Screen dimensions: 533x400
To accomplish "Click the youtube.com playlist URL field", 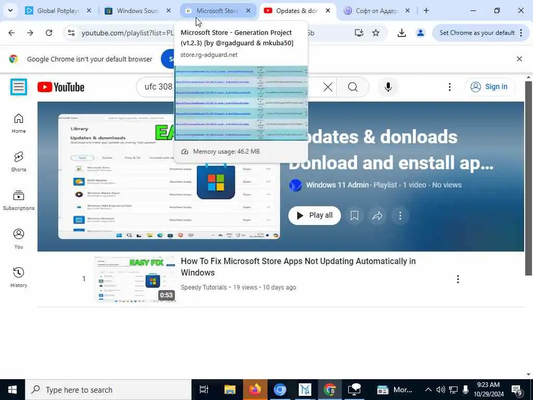I will (x=128, y=33).
